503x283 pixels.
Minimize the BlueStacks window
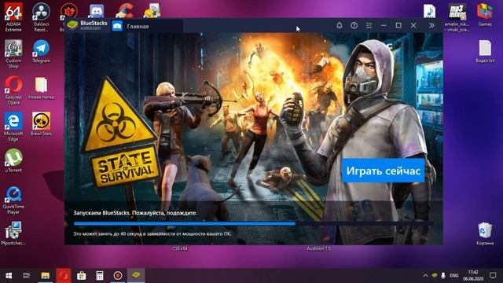tap(384, 25)
